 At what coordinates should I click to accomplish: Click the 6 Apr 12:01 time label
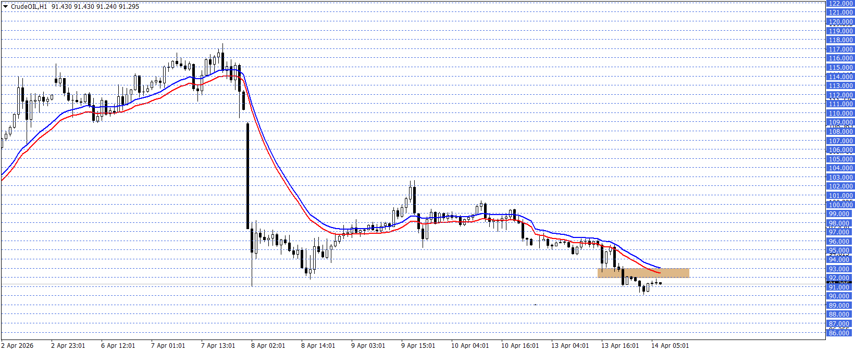click(x=118, y=346)
